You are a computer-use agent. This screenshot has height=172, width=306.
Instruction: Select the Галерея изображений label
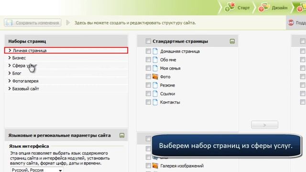[x=182, y=166]
